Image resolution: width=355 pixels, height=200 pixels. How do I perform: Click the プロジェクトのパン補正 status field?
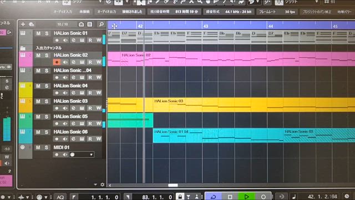tap(317, 12)
